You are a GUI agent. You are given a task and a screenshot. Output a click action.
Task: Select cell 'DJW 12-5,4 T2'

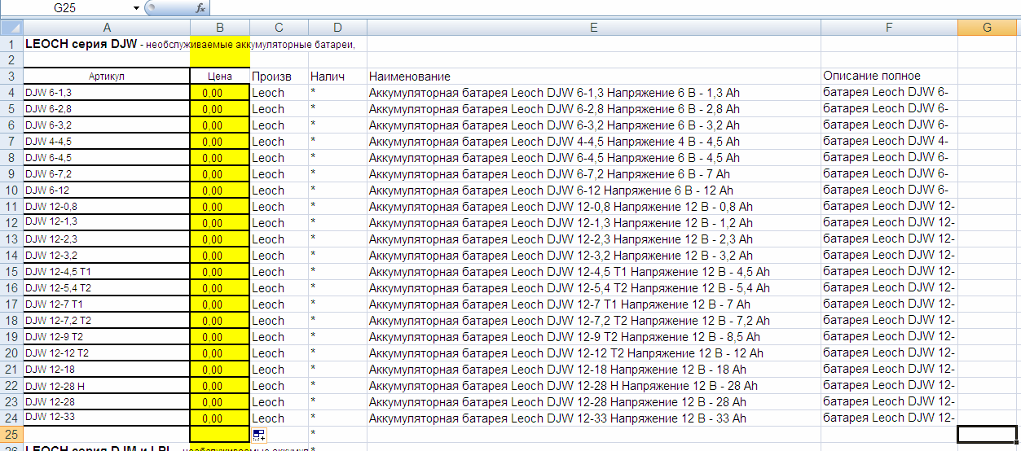[x=107, y=288]
